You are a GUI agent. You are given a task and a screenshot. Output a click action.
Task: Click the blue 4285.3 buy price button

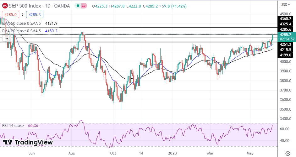35,14
